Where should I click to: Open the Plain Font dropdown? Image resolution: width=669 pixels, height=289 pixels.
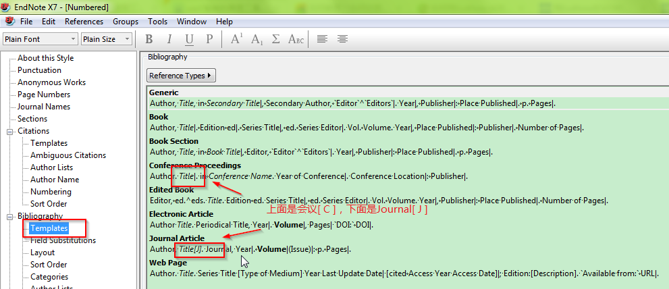(40, 39)
